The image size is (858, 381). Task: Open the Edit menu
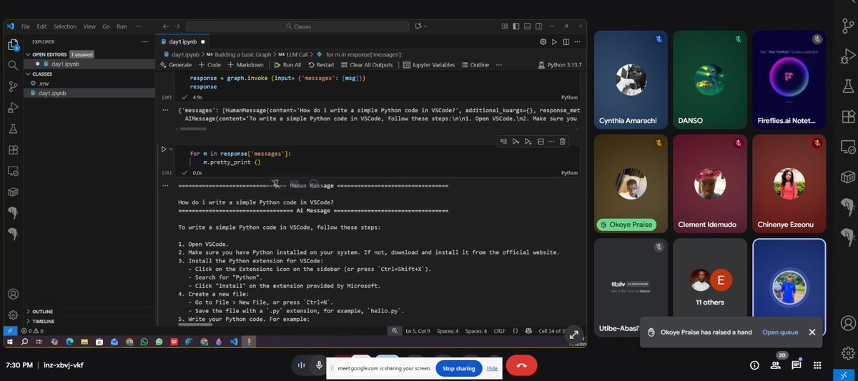click(41, 26)
